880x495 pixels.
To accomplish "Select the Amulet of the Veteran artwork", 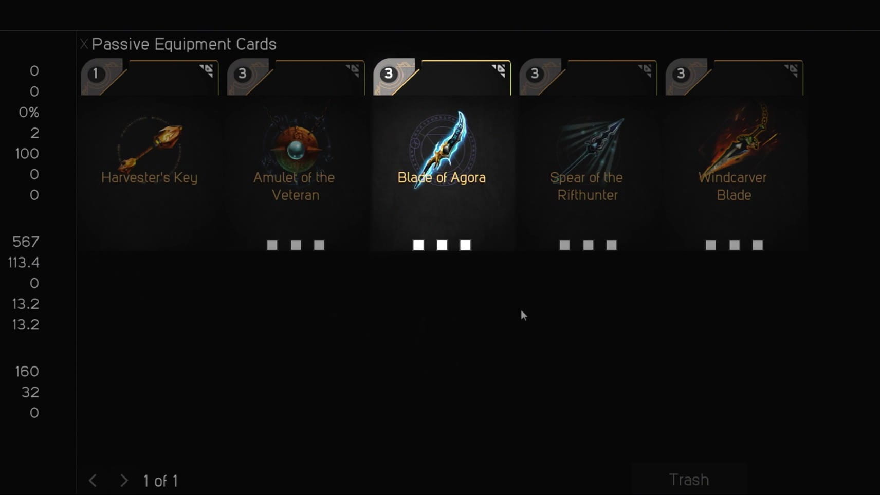I will pos(296,145).
